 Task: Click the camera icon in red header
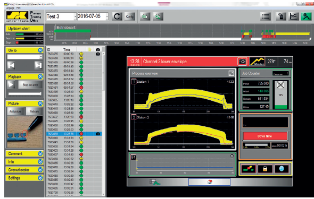click(242, 62)
